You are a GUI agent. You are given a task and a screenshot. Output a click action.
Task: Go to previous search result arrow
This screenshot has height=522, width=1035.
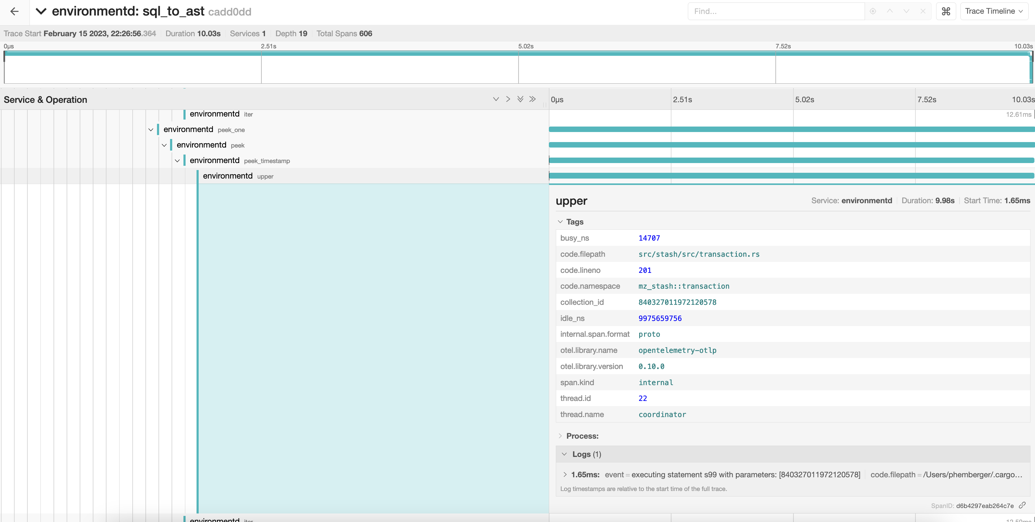coord(890,11)
